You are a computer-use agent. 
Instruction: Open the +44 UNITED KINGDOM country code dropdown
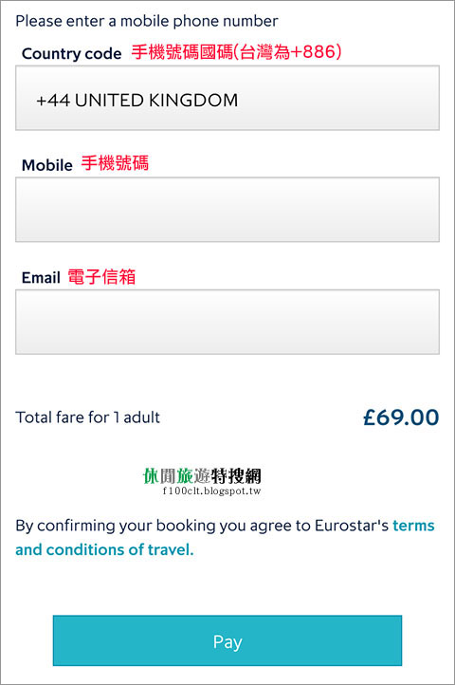click(227, 98)
